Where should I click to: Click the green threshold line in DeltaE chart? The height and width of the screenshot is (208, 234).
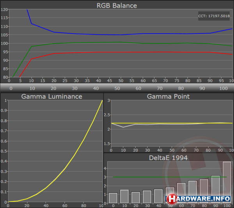[156, 177]
